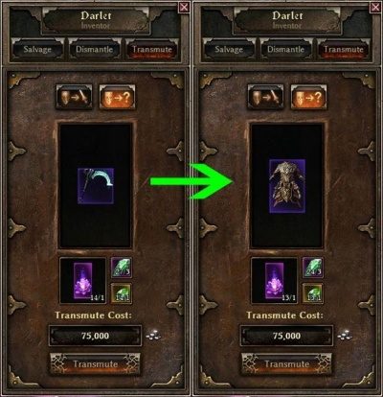Toggle set-to-item transmute mode in left panel
This screenshot has height=397, width=383.
pos(74,97)
